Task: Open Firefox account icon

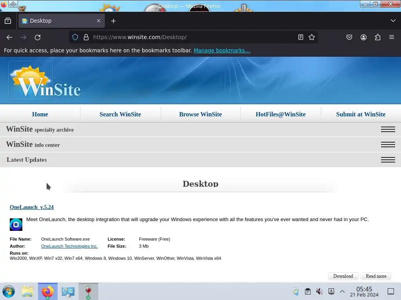Action: pyautogui.click(x=363, y=37)
